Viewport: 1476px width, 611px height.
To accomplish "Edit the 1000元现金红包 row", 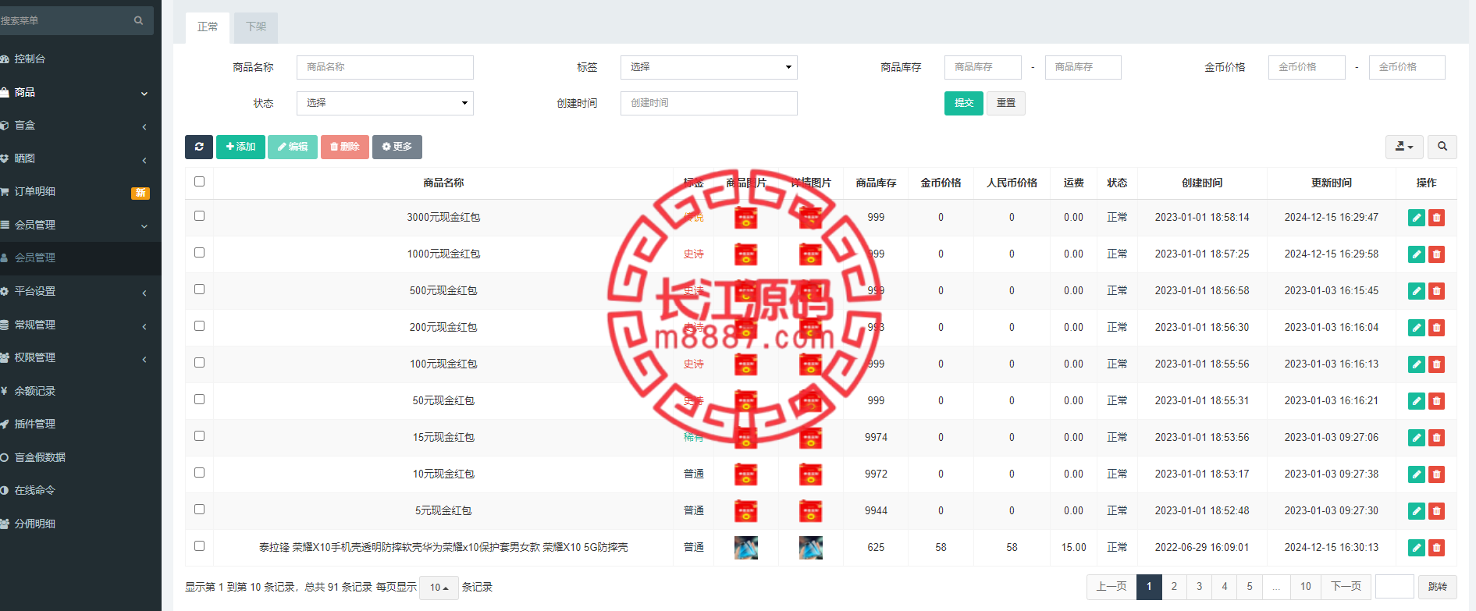I will tap(1417, 254).
